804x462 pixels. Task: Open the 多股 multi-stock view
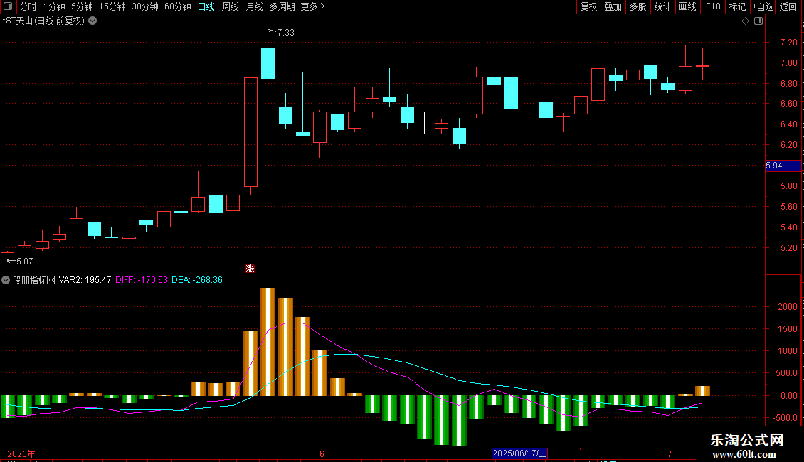point(638,6)
